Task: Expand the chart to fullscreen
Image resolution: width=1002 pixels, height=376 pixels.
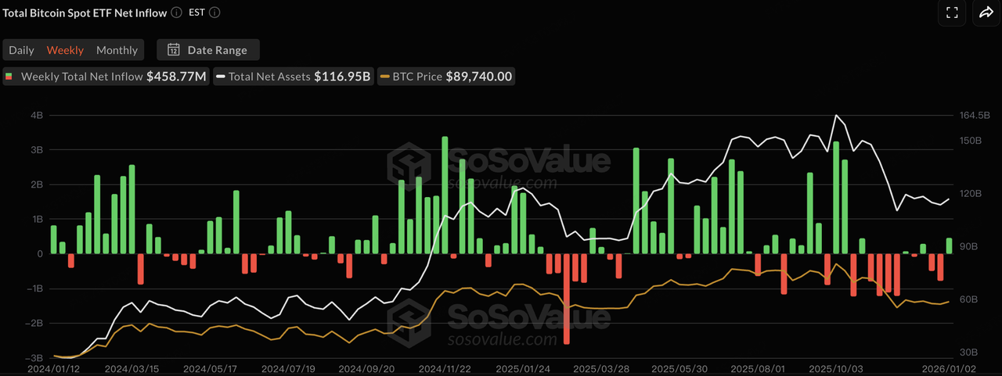Action: pos(952,13)
